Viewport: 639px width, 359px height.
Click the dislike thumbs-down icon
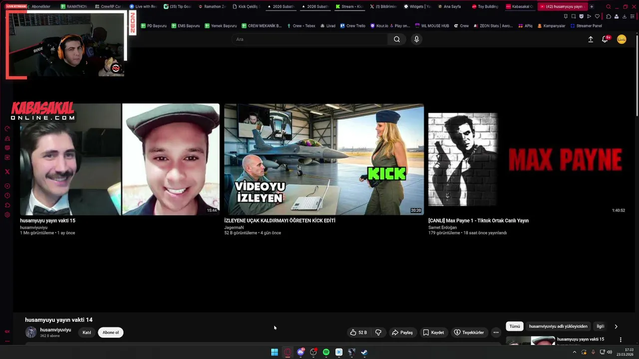(x=378, y=333)
